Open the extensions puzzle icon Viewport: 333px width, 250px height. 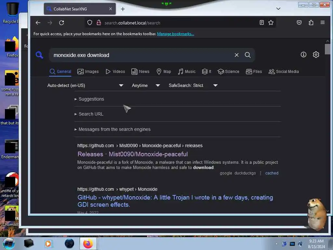[x=311, y=22]
